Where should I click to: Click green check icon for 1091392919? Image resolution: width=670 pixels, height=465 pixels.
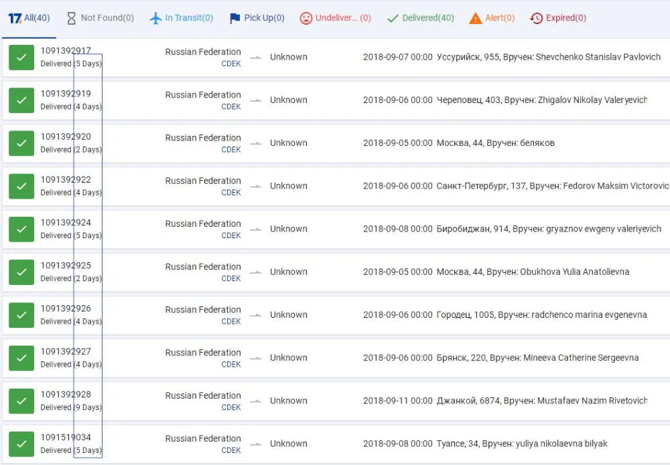21,100
